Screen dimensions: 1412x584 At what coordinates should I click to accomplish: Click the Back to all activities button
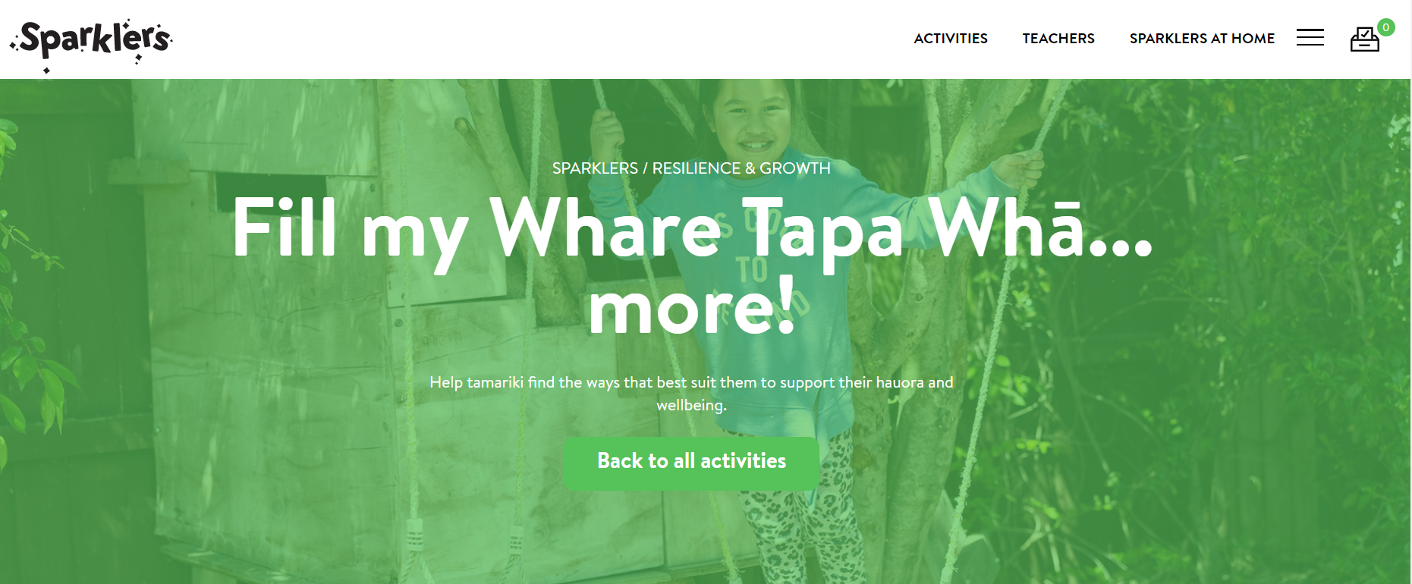pyautogui.click(x=691, y=463)
